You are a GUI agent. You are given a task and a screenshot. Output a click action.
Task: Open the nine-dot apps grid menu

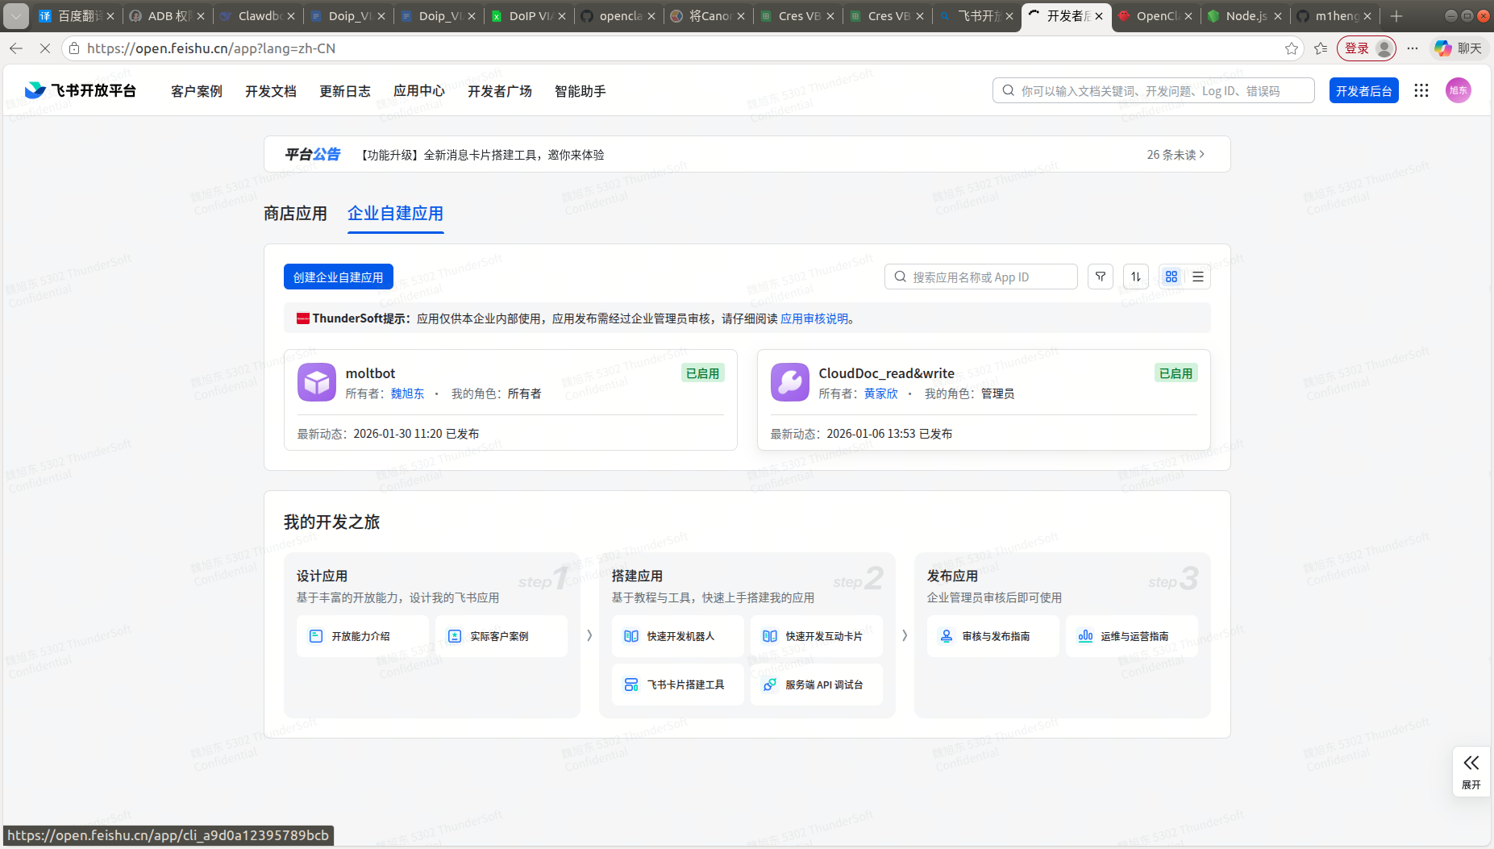(x=1421, y=90)
